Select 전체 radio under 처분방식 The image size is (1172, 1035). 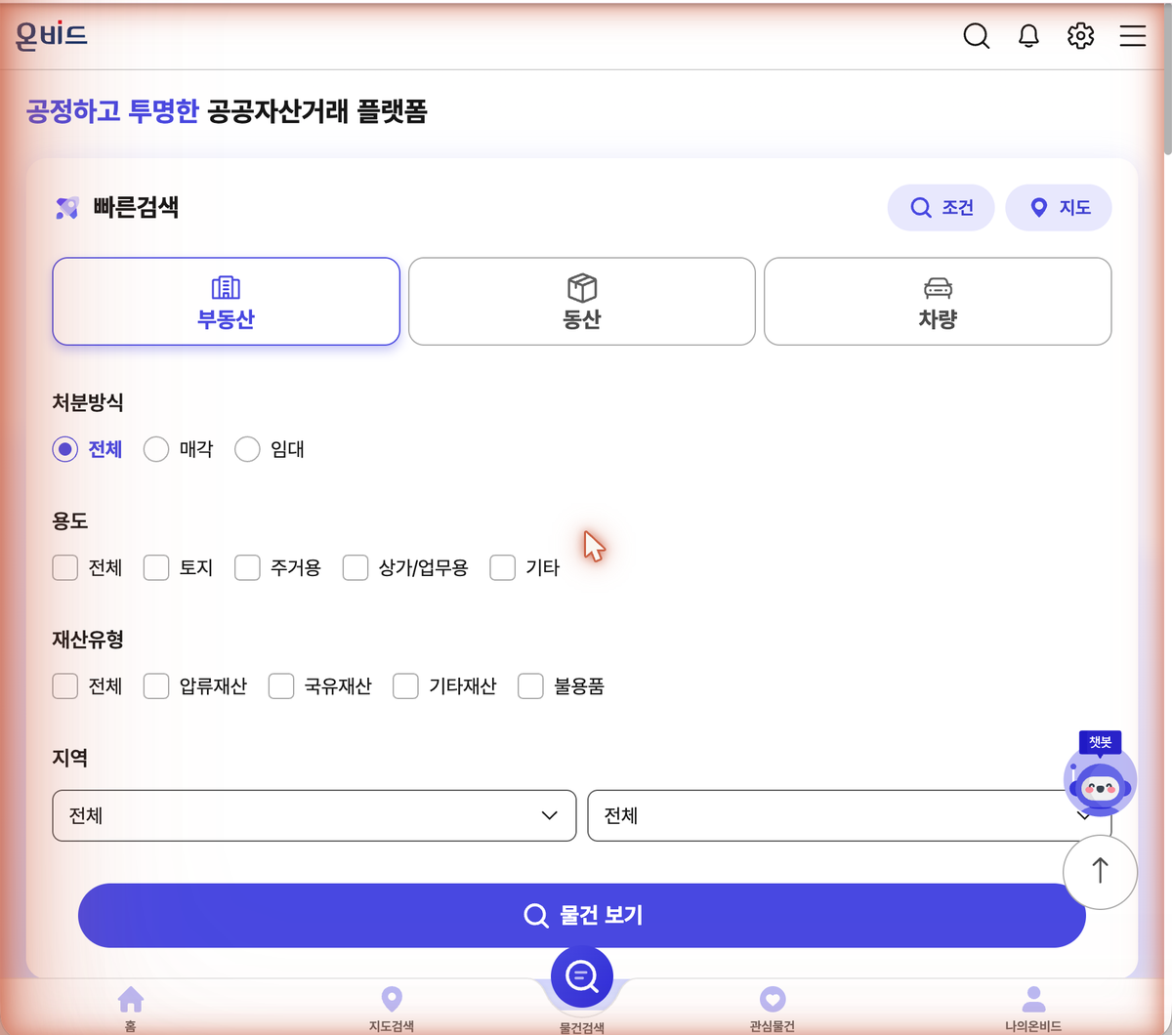pyautogui.click(x=65, y=449)
